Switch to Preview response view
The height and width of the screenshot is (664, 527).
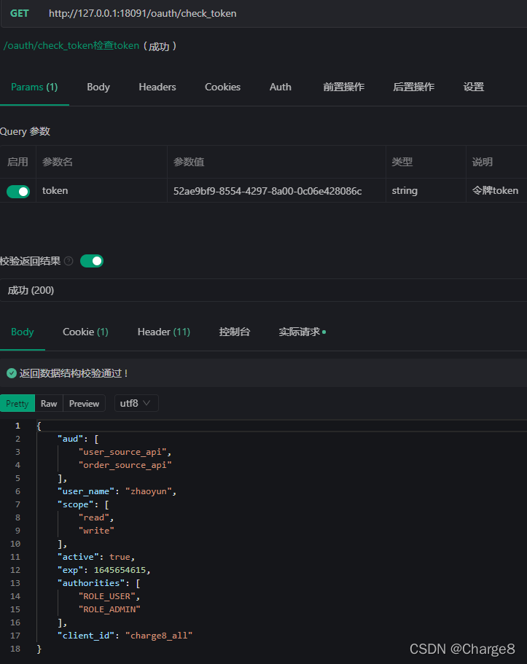84,404
